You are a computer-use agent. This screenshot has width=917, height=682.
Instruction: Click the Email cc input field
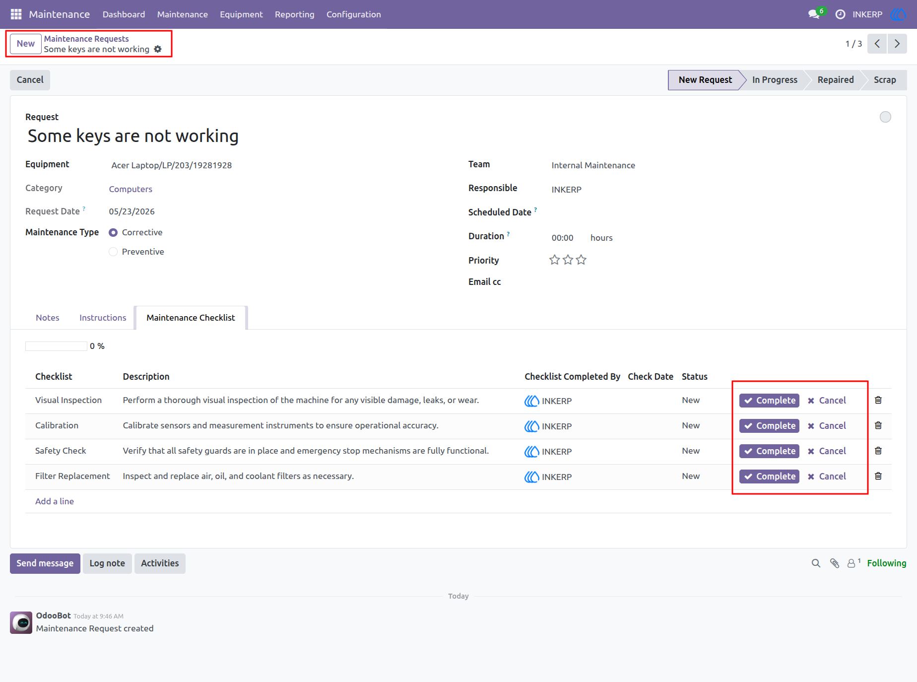(720, 282)
